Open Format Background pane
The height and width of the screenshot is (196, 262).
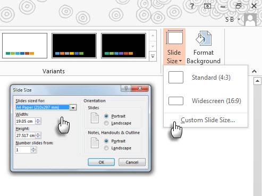(x=204, y=47)
